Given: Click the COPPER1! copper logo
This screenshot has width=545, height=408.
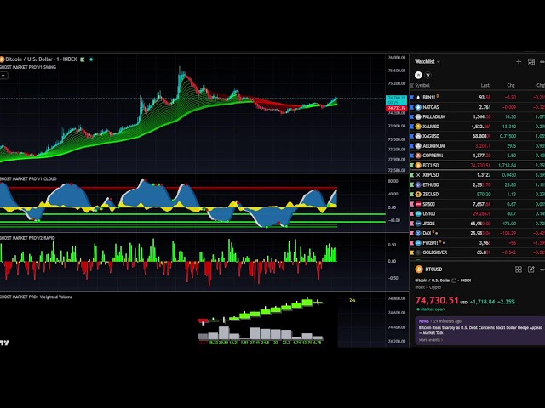Looking at the screenshot, I should pyautogui.click(x=418, y=156).
